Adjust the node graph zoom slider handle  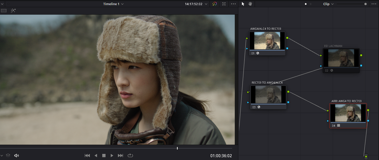(x=365, y=4)
